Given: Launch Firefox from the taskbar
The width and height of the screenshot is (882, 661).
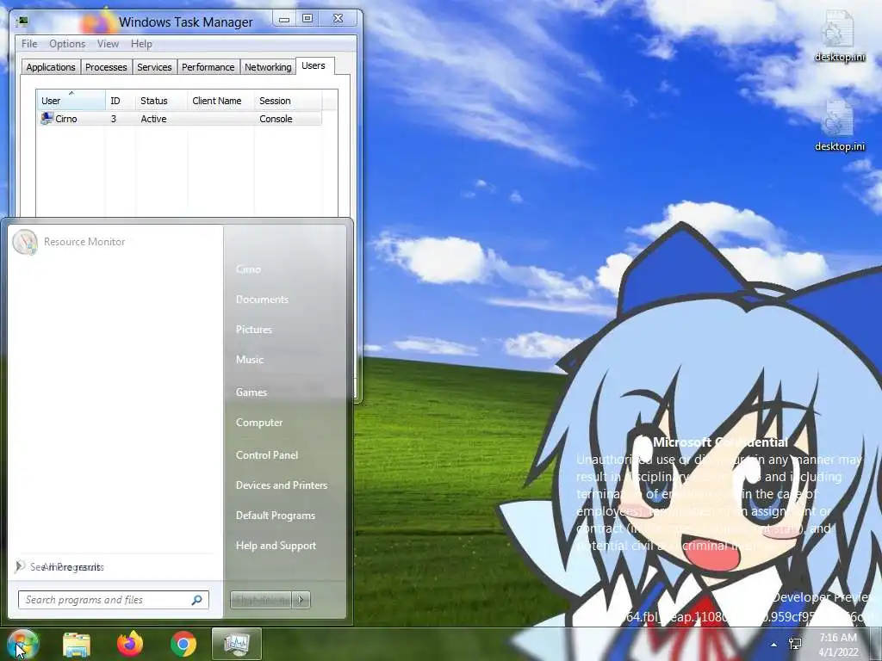Looking at the screenshot, I should point(130,644).
